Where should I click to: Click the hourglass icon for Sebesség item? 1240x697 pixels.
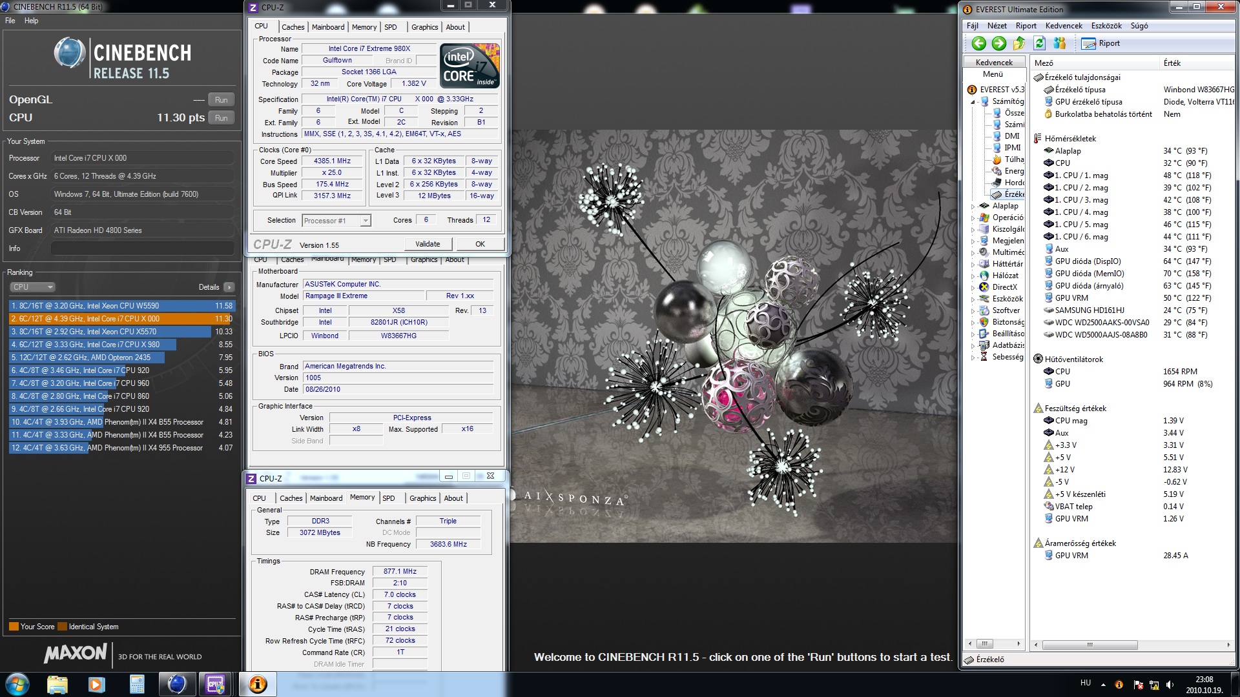click(x=984, y=357)
